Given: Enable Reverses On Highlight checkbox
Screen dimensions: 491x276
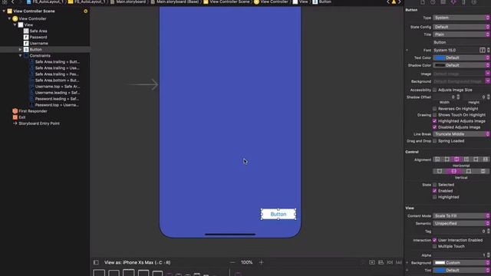Looking at the screenshot, I should tap(435, 109).
